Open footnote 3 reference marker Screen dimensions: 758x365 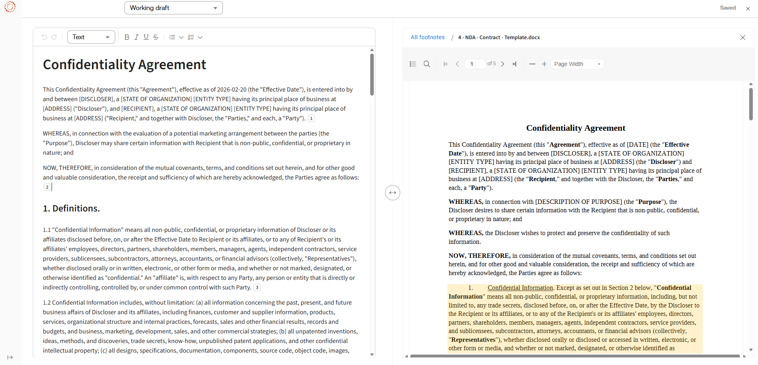click(x=257, y=287)
